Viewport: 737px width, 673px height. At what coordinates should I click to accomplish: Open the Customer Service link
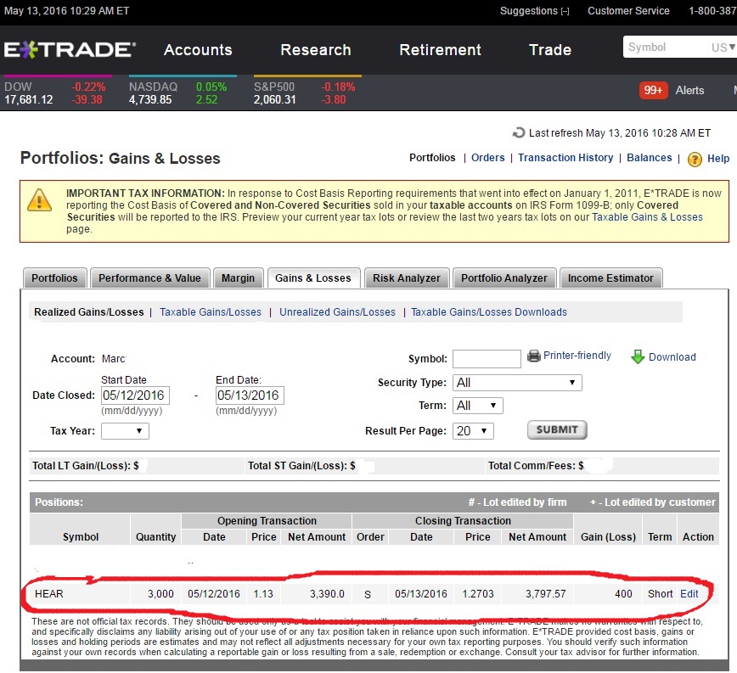tap(628, 11)
